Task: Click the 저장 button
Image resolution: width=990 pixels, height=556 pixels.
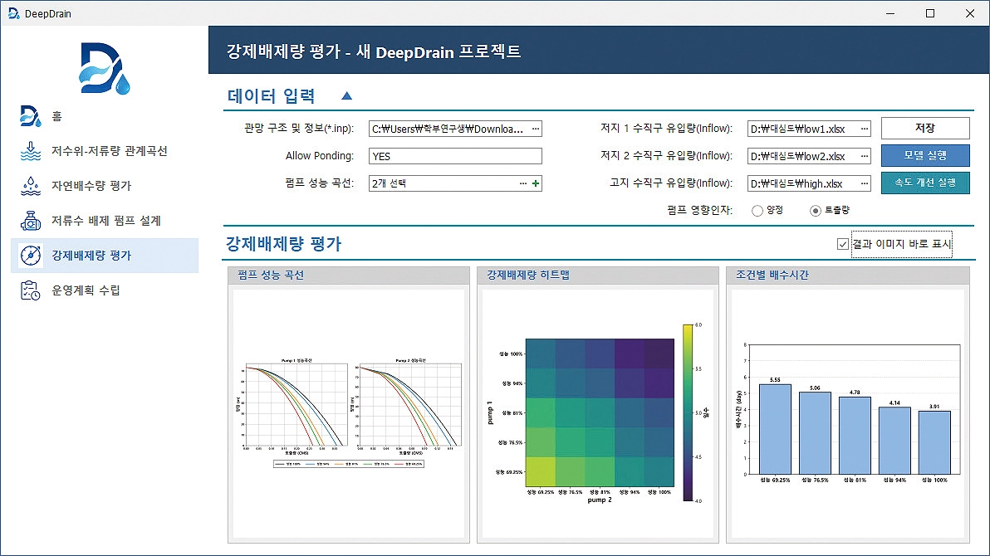Action: pos(925,128)
